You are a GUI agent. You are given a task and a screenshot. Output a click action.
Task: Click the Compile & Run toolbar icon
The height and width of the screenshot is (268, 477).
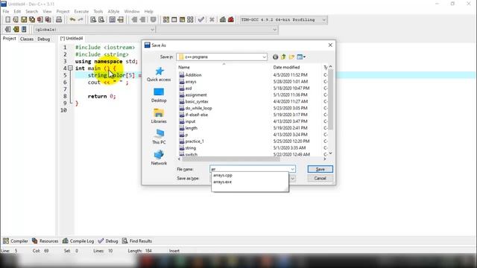pyautogui.click(x=182, y=20)
